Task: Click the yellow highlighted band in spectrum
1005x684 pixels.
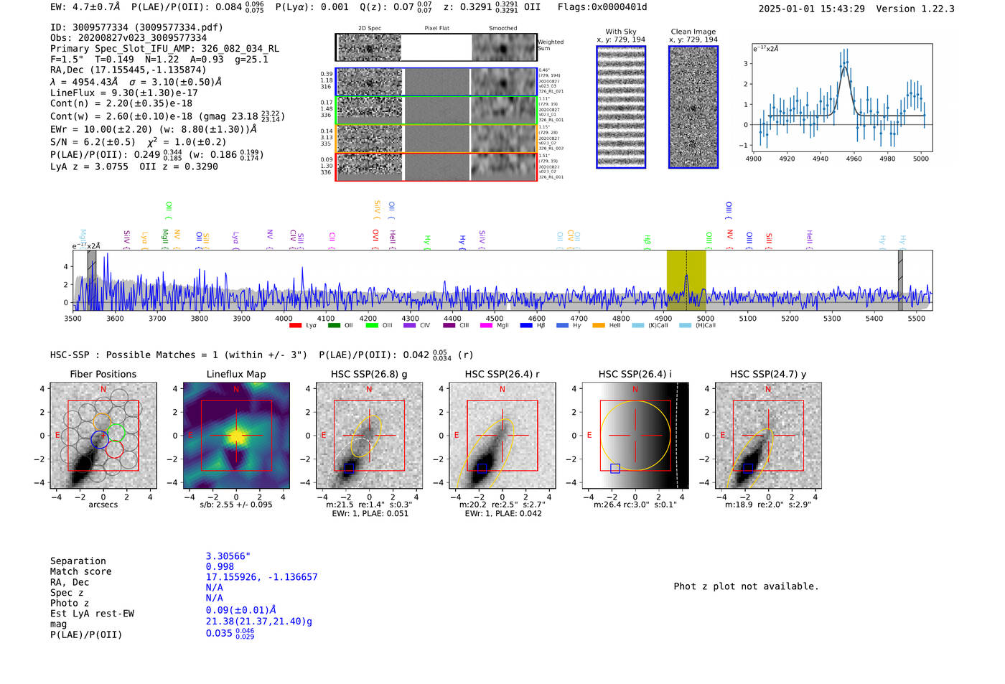Action: click(686, 280)
